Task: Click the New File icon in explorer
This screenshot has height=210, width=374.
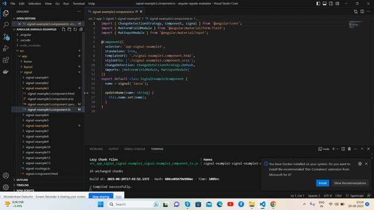Action: point(64,29)
